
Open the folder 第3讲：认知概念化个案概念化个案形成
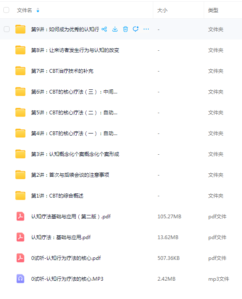pos(75,154)
